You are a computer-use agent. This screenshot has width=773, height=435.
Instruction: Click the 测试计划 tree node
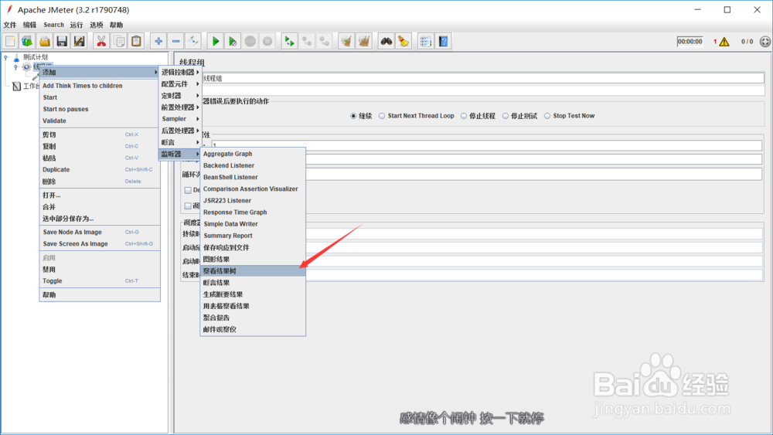coord(35,57)
